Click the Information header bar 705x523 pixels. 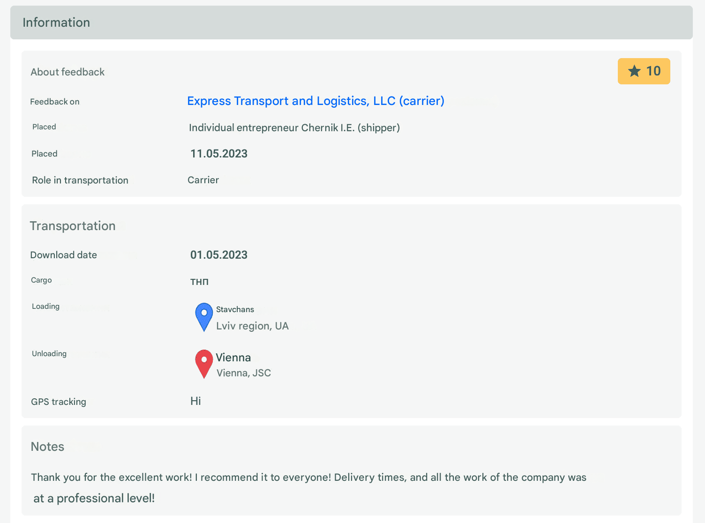[352, 22]
